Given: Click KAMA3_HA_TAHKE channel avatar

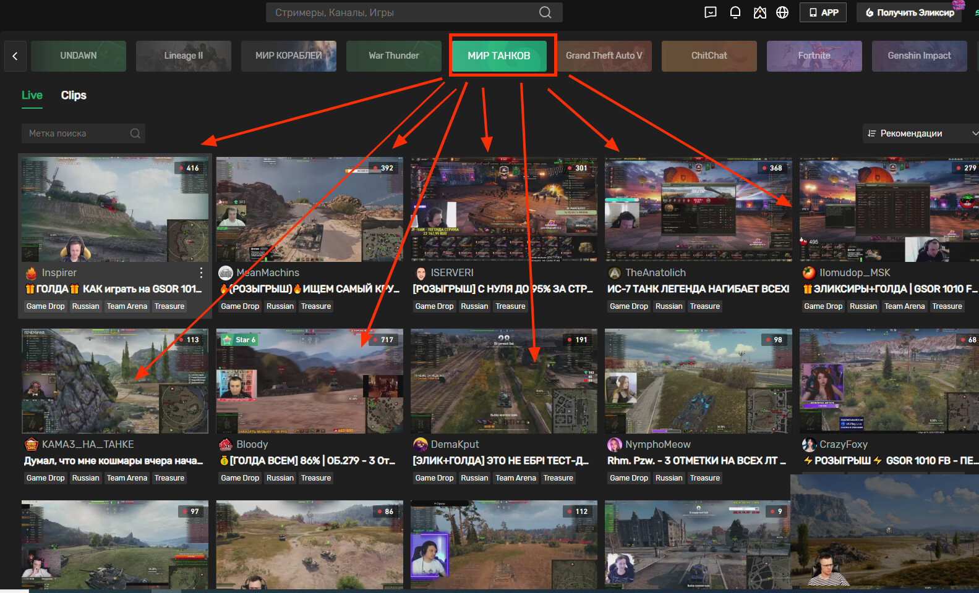Looking at the screenshot, I should click(32, 444).
